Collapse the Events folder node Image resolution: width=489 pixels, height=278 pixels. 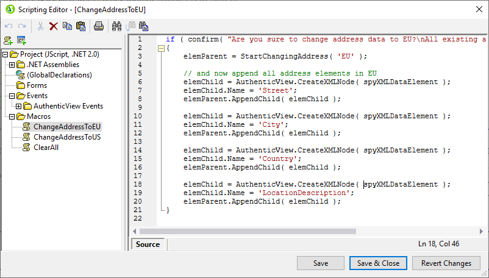[x=12, y=96]
